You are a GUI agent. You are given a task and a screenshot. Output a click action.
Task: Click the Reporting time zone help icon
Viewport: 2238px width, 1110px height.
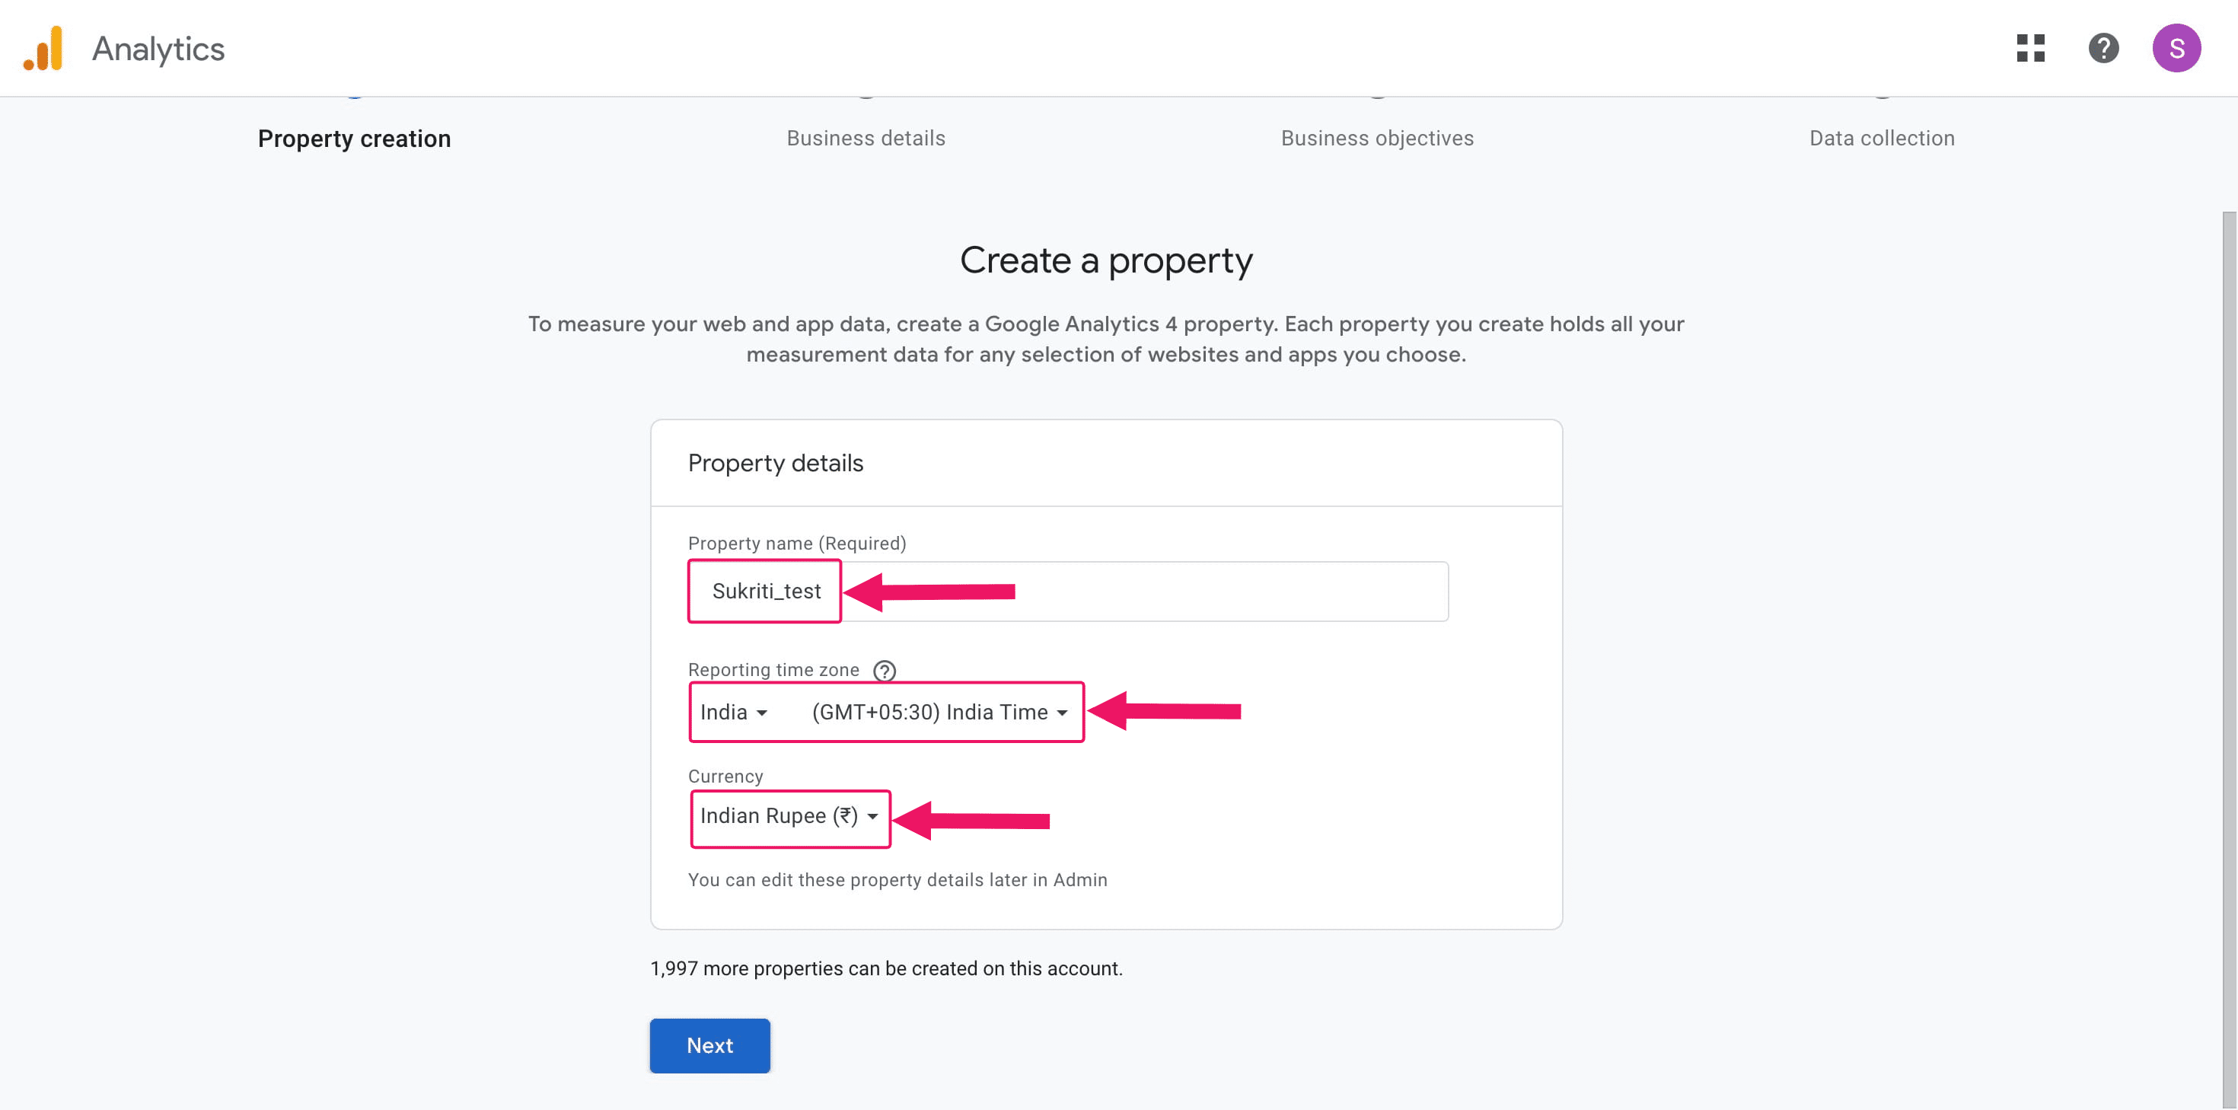pos(883,670)
